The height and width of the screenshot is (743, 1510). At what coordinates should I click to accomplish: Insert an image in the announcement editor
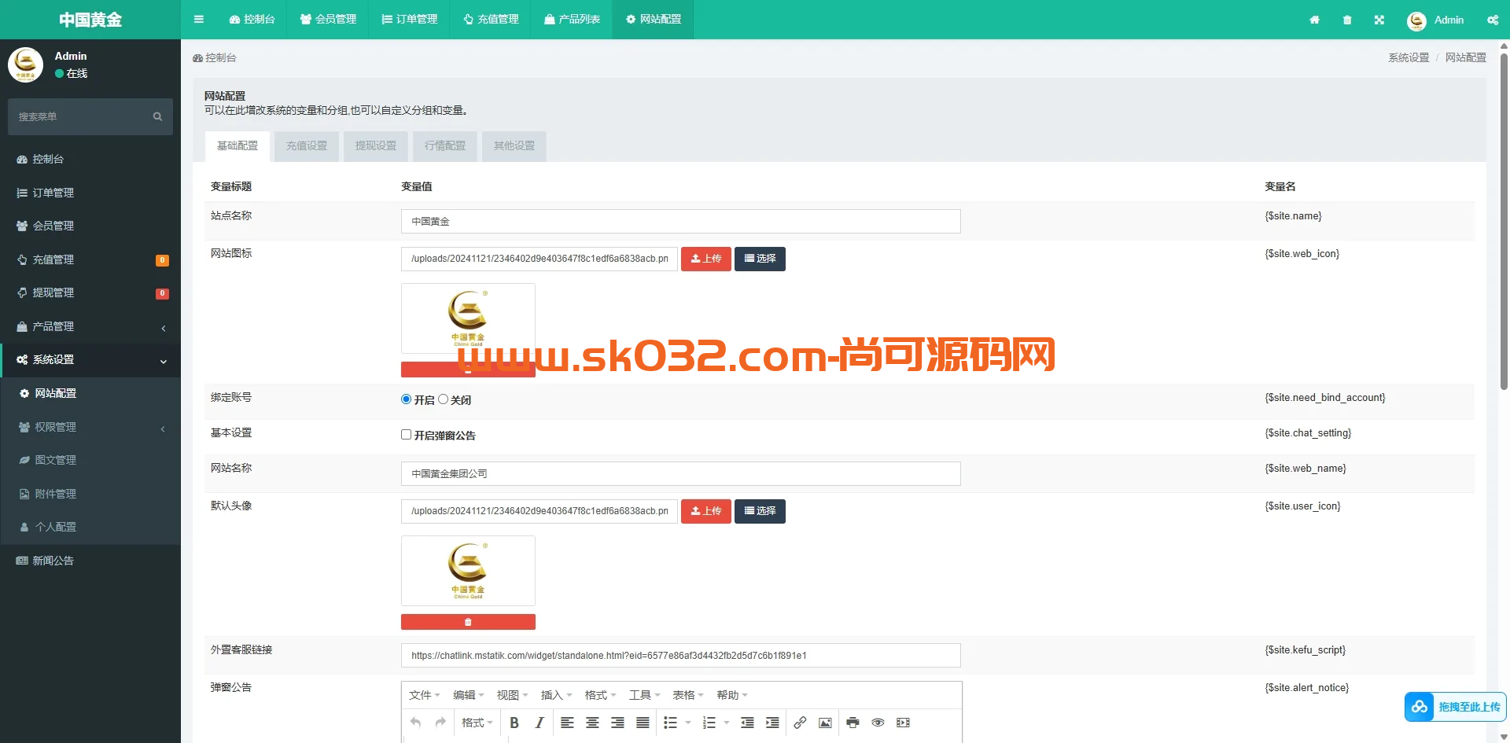pos(825,722)
